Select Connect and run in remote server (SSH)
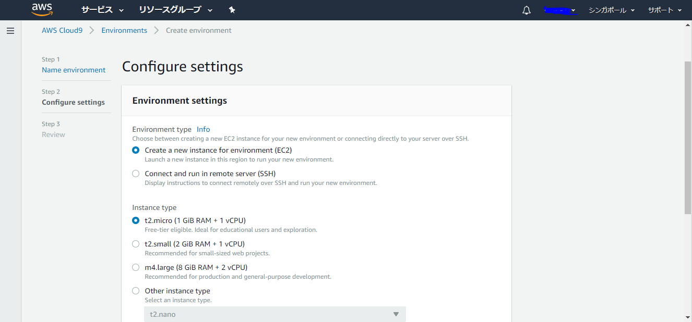This screenshot has height=322, width=692. (x=136, y=174)
